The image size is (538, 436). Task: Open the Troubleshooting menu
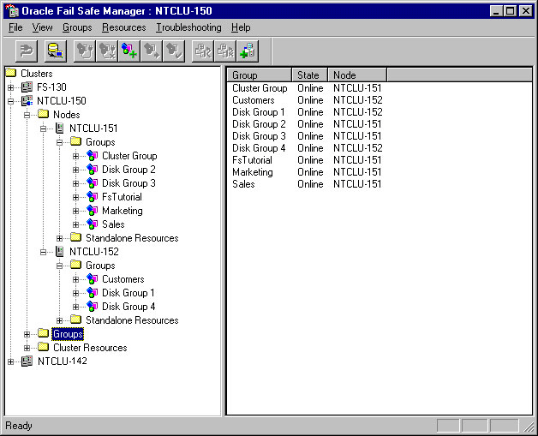coord(188,27)
